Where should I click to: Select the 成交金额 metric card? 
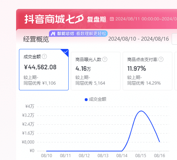44,70
